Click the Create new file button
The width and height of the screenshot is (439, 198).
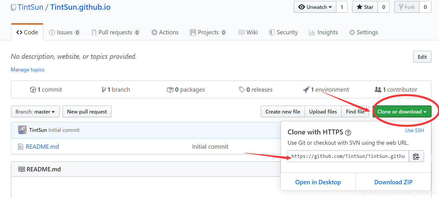[x=283, y=111]
